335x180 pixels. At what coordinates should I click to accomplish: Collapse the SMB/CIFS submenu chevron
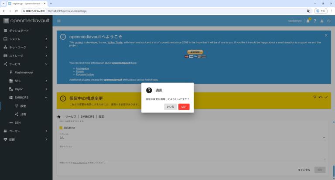46,97
